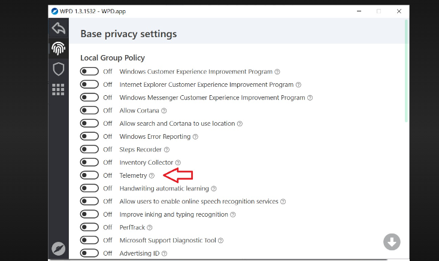Click the Improve inking and typing recognition label
The height and width of the screenshot is (261, 439).
174,214
